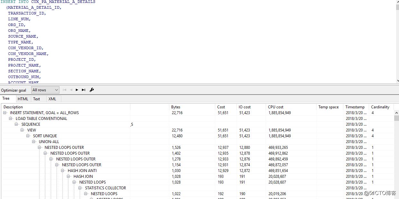Click MATERIAL_A_DETAIL_ID in the SQL editor
399x199 pixels.
[x=33, y=7]
